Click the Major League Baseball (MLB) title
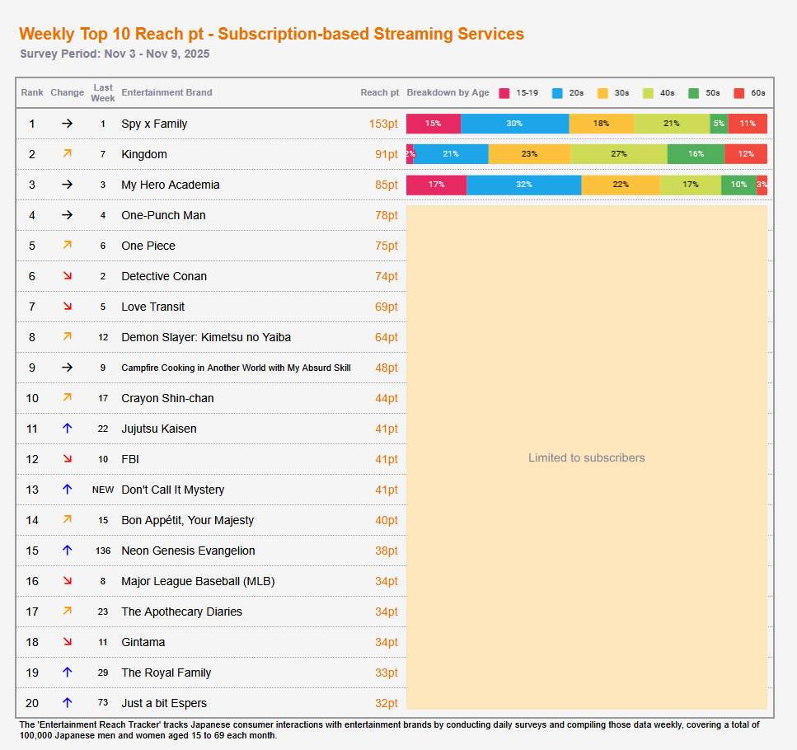Image resolution: width=797 pixels, height=750 pixels. 198,581
